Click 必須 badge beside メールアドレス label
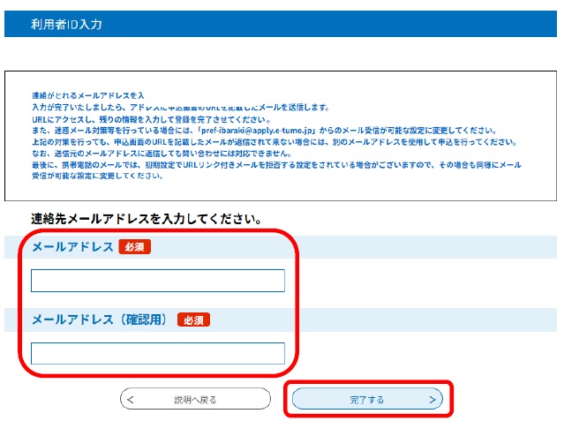The image size is (564, 421). (134, 247)
